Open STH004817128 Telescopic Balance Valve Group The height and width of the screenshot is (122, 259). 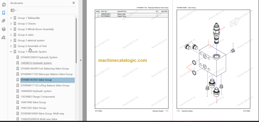pyautogui.click(x=47, y=74)
